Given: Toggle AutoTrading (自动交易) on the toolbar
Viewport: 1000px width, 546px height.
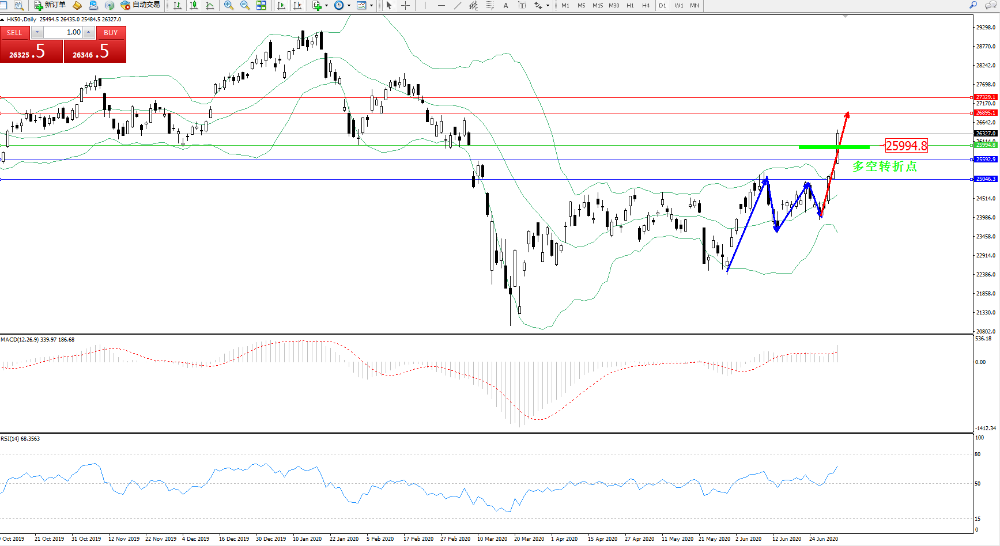Looking at the screenshot, I should pyautogui.click(x=140, y=5).
